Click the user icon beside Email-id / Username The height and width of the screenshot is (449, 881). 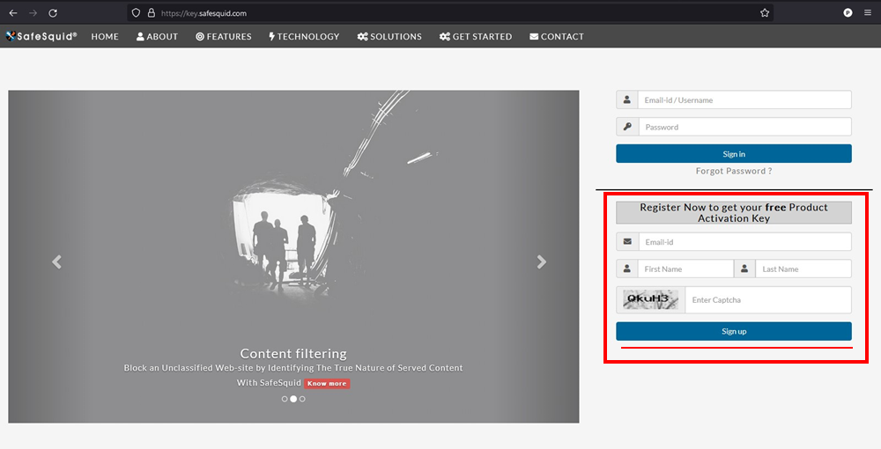click(627, 99)
